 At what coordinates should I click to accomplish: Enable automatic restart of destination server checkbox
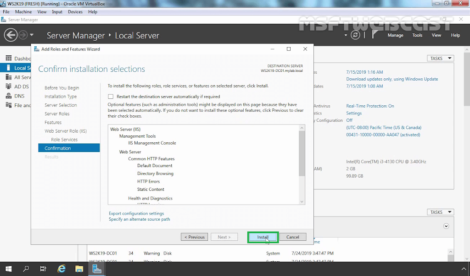pos(111,97)
